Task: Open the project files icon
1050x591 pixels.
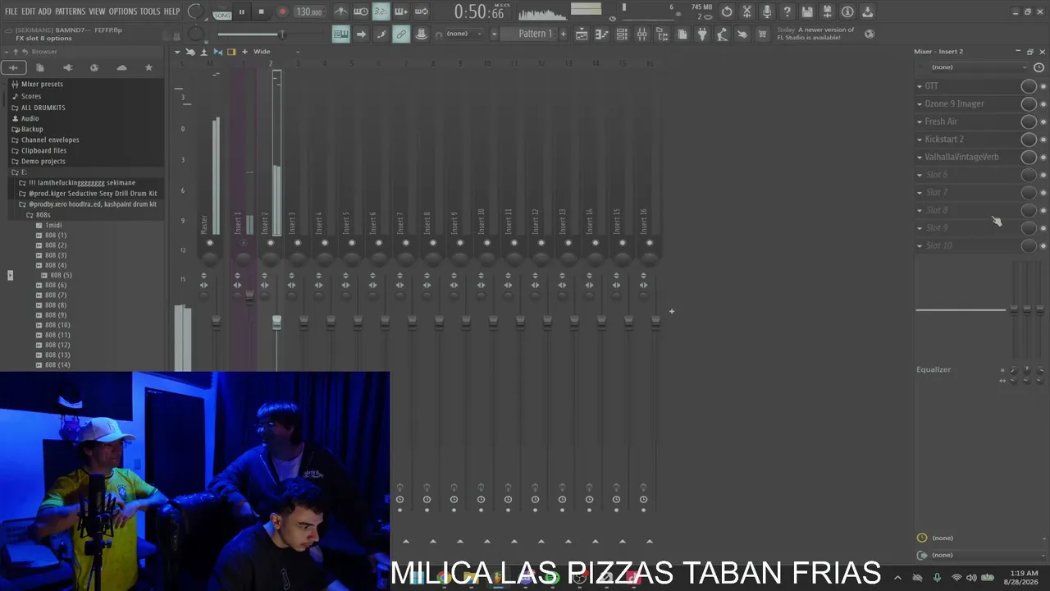Action: 682,34
